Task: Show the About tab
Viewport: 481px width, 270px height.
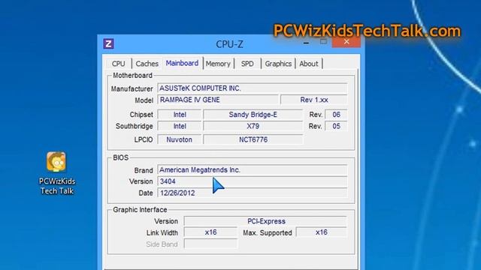Action: coord(309,64)
